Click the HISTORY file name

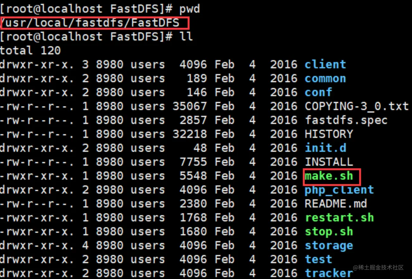tap(329, 134)
